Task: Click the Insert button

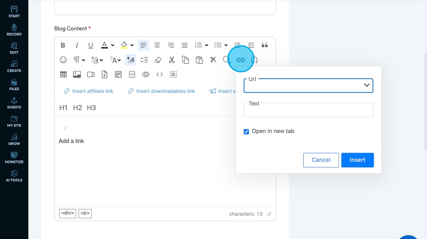Action: (357, 160)
